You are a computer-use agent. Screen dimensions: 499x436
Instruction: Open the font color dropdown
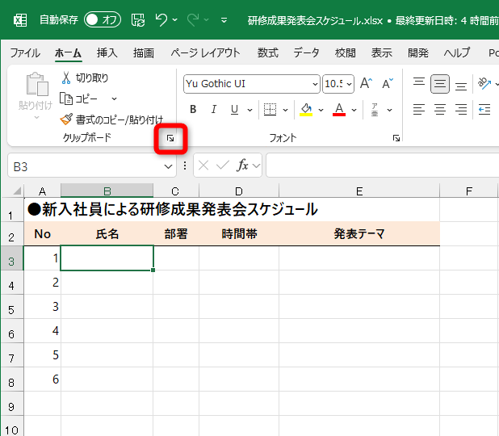[x=354, y=110]
